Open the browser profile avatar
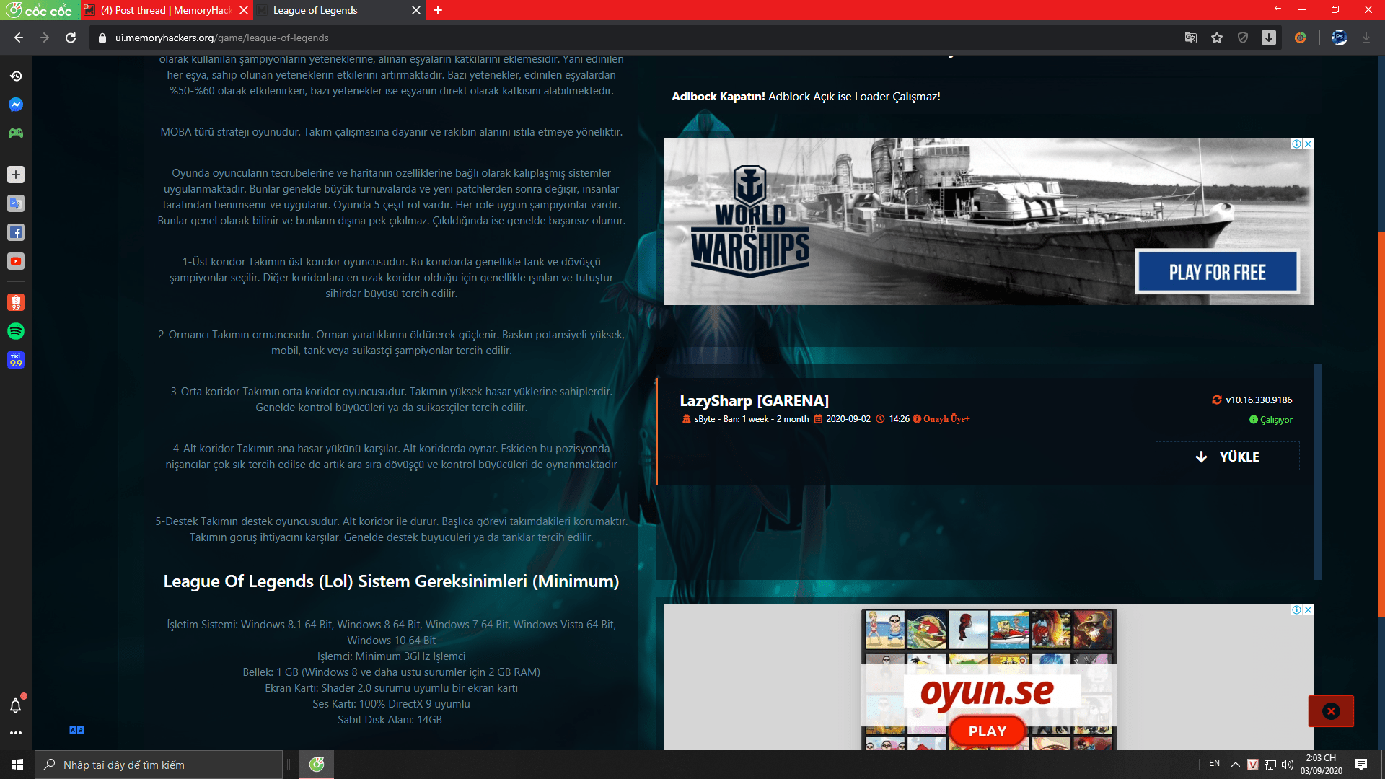The height and width of the screenshot is (779, 1385). [1340, 38]
